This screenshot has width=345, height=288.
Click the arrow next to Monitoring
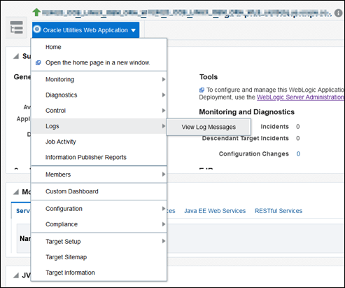click(x=164, y=79)
